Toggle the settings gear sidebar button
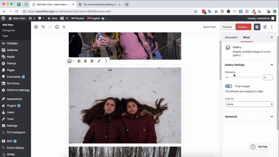The image size is (279, 157). (257, 27)
